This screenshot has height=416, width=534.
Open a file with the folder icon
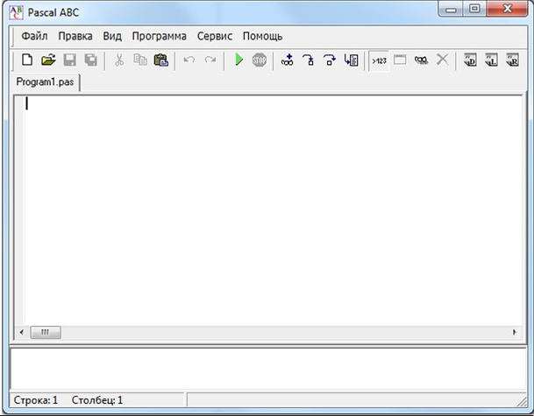48,60
